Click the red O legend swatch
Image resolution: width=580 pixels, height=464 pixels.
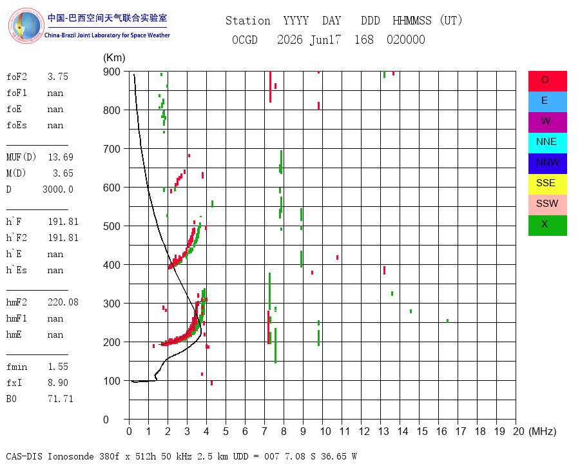[547, 81]
